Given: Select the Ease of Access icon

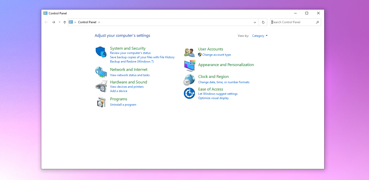Looking at the screenshot, I should (x=189, y=93).
